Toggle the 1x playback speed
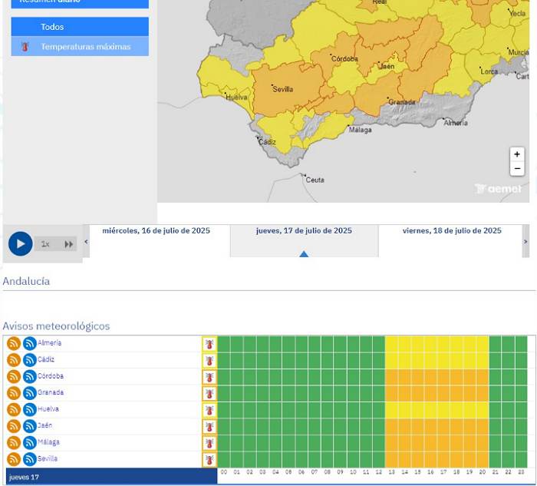Screen dimensions: 537x486 click(x=45, y=244)
